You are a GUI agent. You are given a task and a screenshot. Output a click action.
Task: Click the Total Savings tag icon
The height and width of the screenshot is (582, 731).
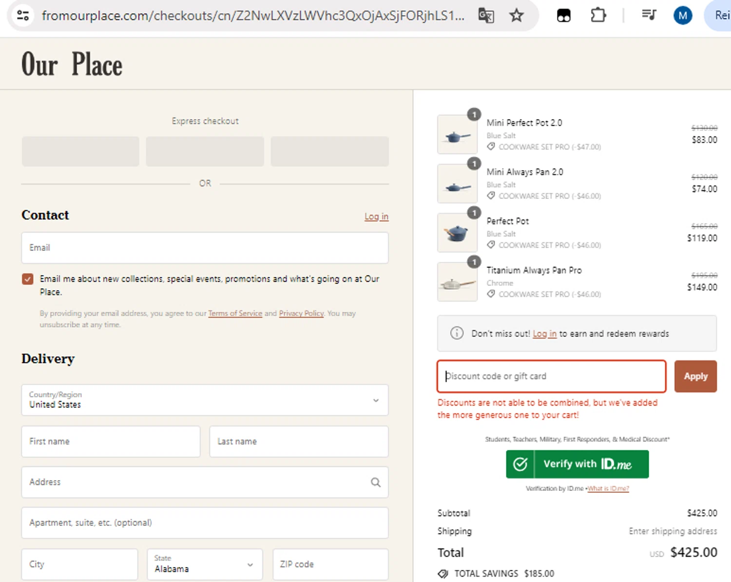coord(442,574)
